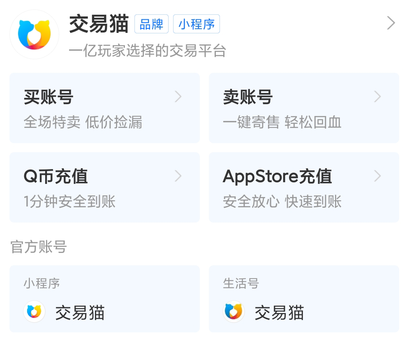Go to AppStore充值 recharge title

point(277,177)
